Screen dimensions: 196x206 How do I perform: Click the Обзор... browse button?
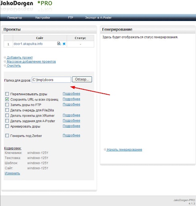[82, 79]
